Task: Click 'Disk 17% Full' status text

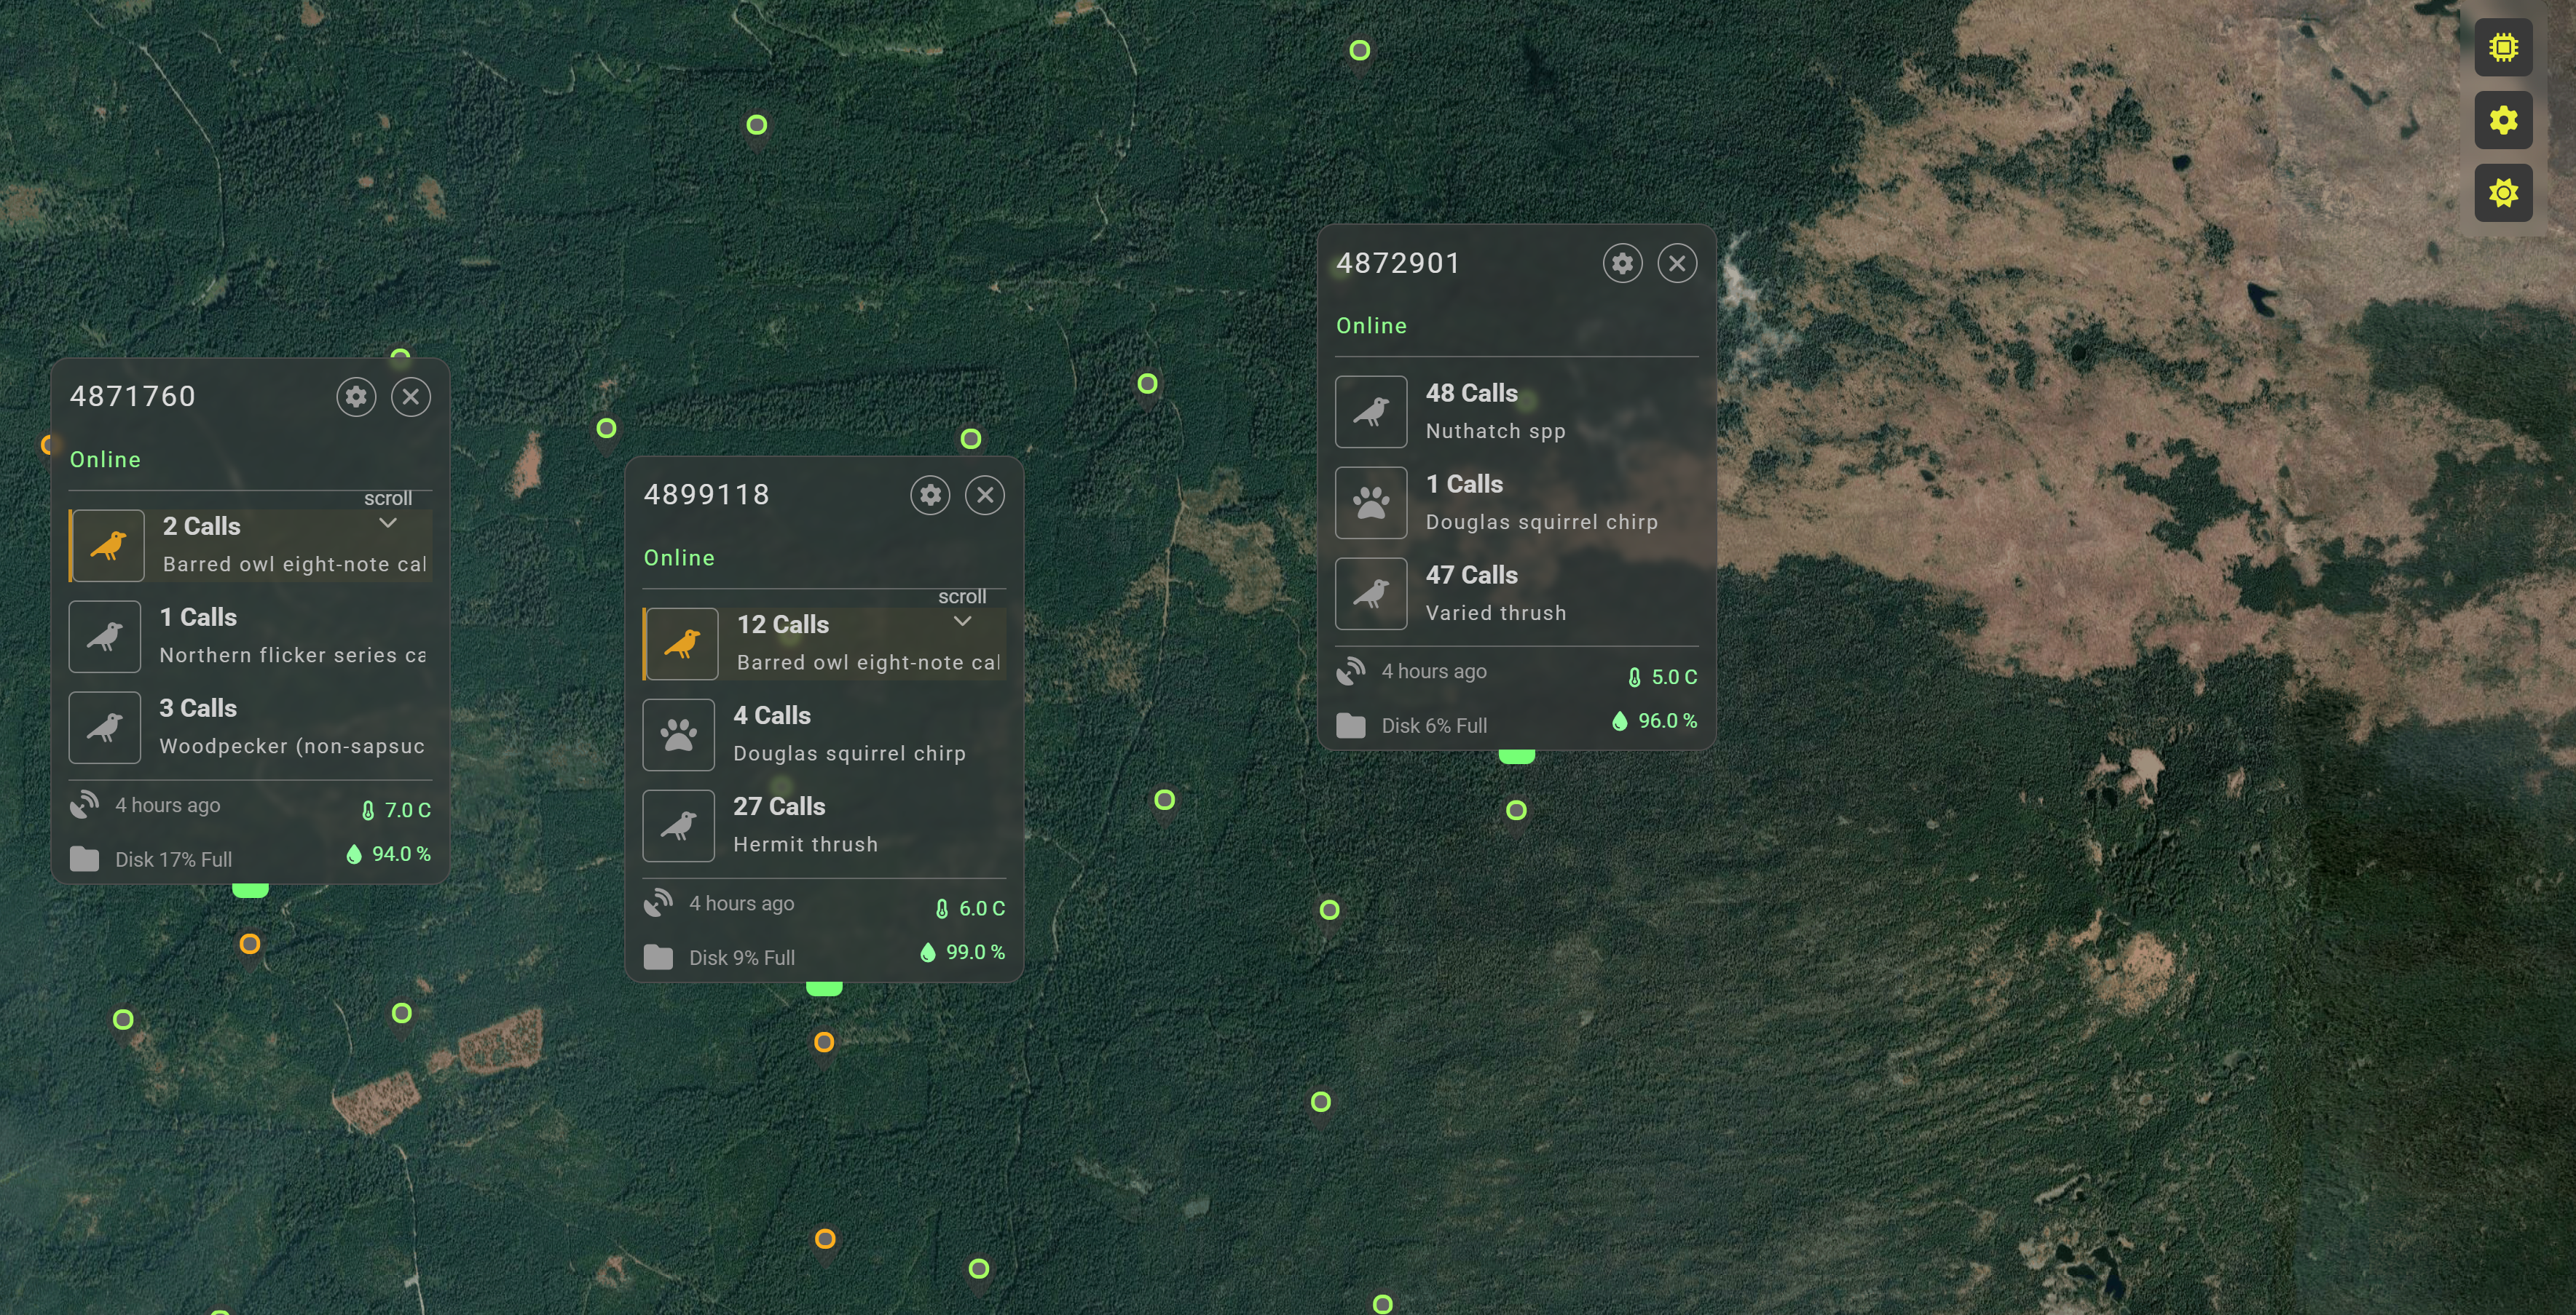Action: (x=173, y=859)
